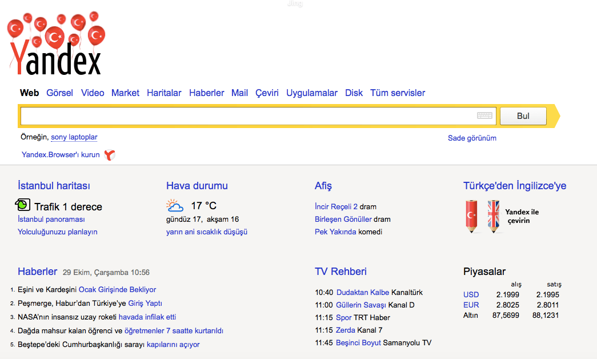The image size is (597, 359).
Task: Open İncir Reçeli 2 movie link
Action: (336, 206)
